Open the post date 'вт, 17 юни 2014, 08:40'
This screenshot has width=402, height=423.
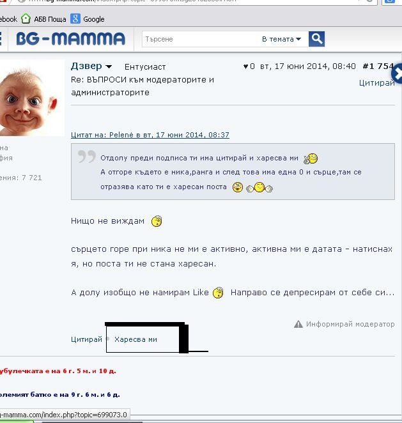pos(308,66)
